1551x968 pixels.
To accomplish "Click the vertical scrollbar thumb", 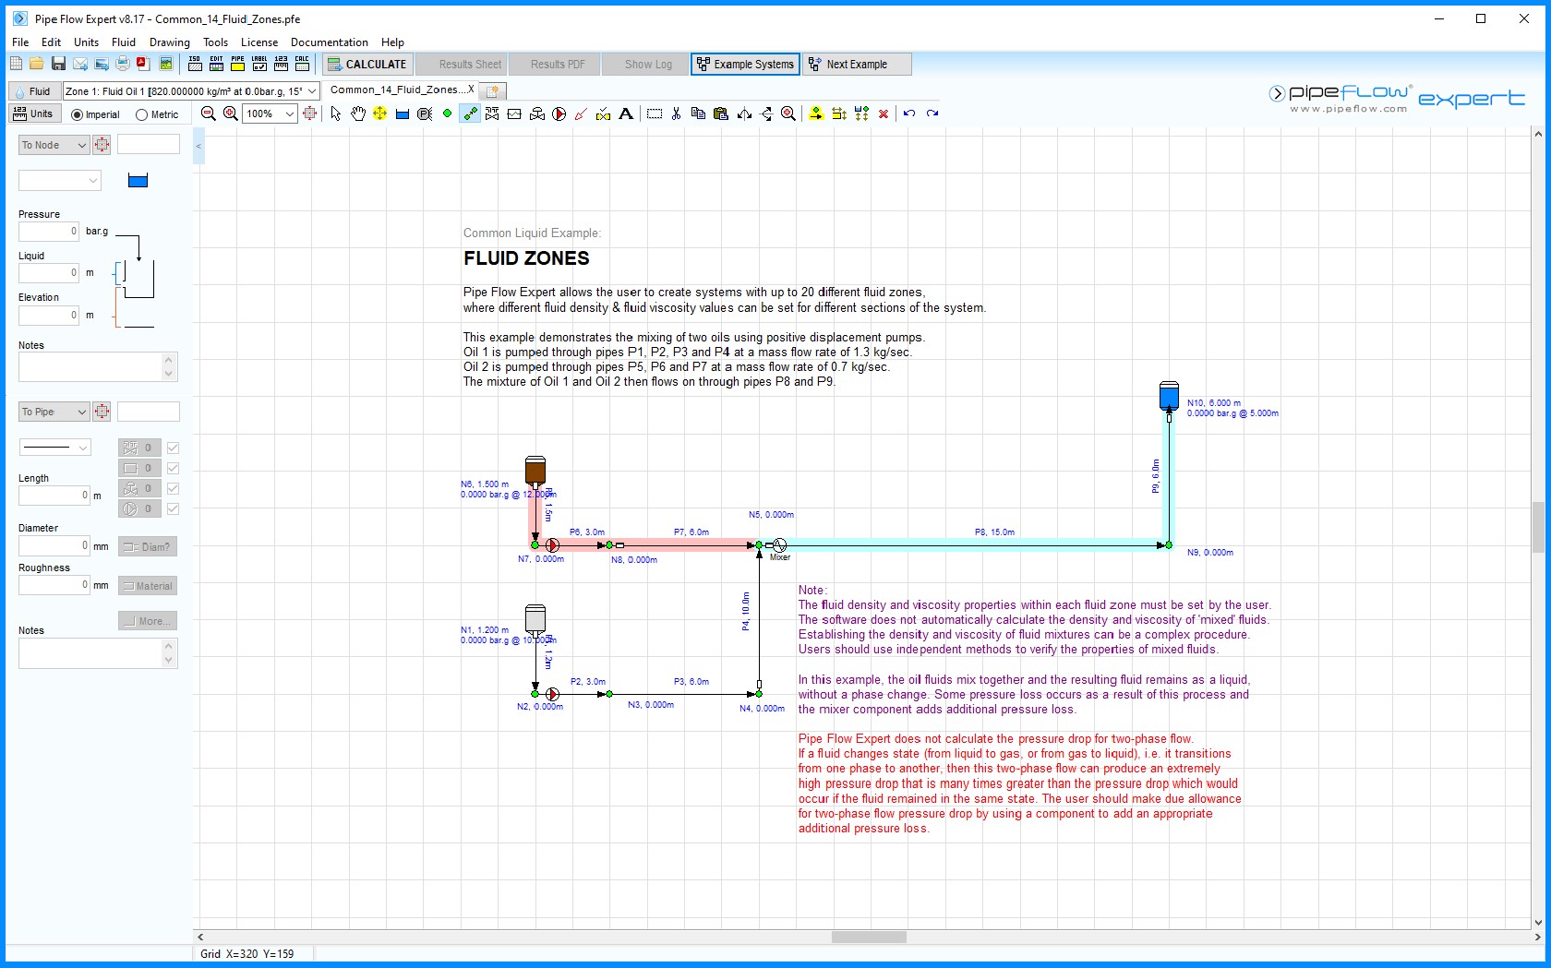I will click(x=1538, y=527).
